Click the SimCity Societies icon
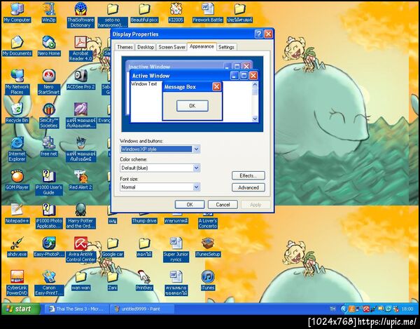Image resolution: width=420 pixels, height=329 pixels. coord(49,116)
